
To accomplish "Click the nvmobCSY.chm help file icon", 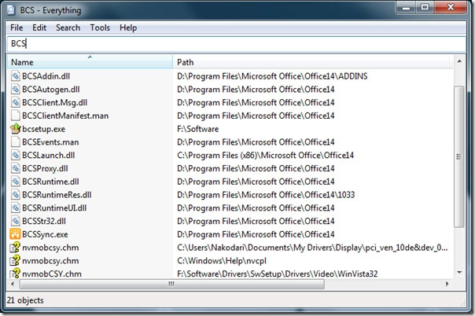I will coord(16,274).
